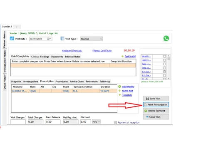Open Immunisation History side tab
208x156 pixels.
click(5, 61)
